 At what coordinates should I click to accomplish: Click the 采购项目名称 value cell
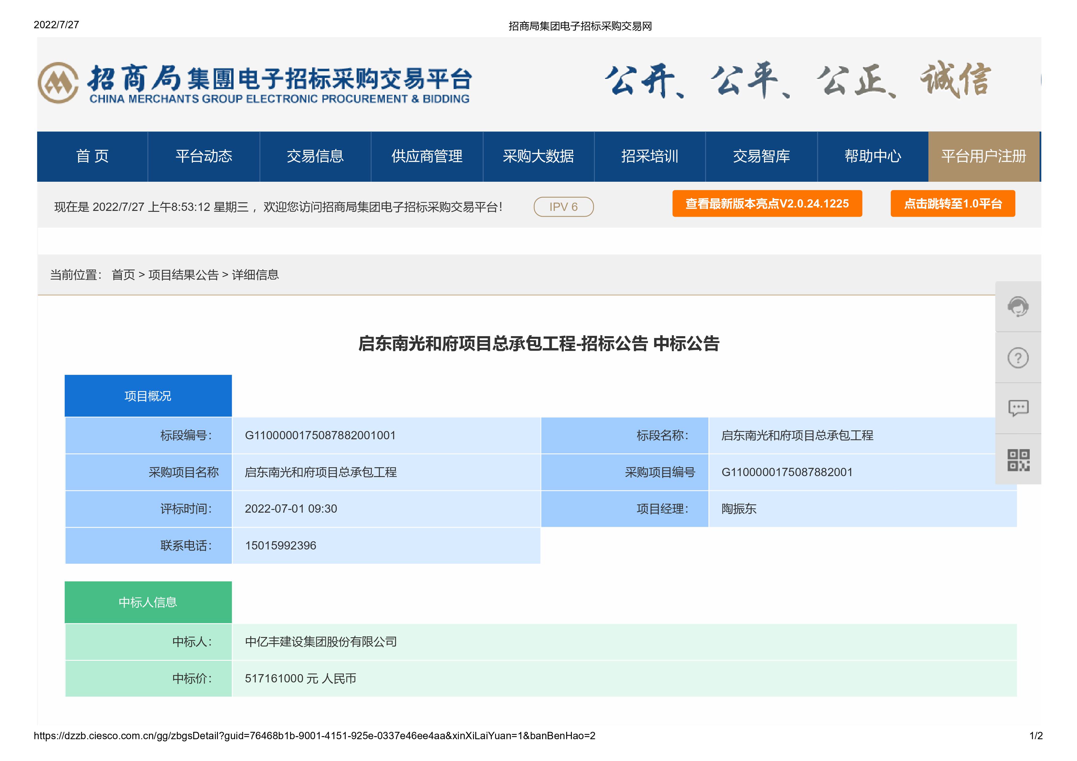pyautogui.click(x=386, y=472)
